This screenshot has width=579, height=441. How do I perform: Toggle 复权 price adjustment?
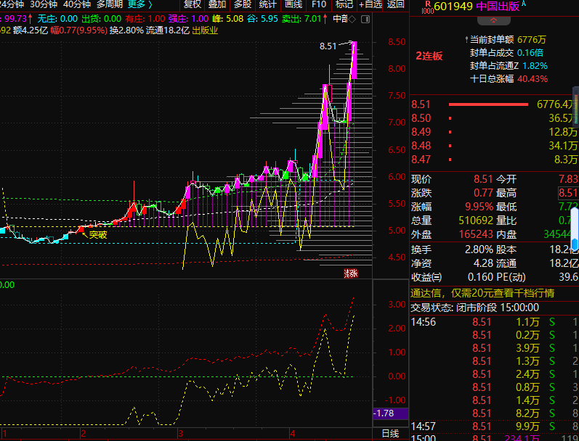(193, 4)
